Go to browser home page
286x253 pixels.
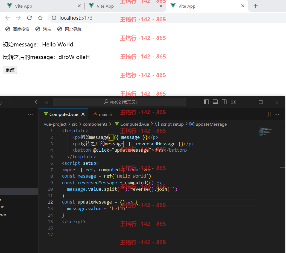tap(40, 18)
